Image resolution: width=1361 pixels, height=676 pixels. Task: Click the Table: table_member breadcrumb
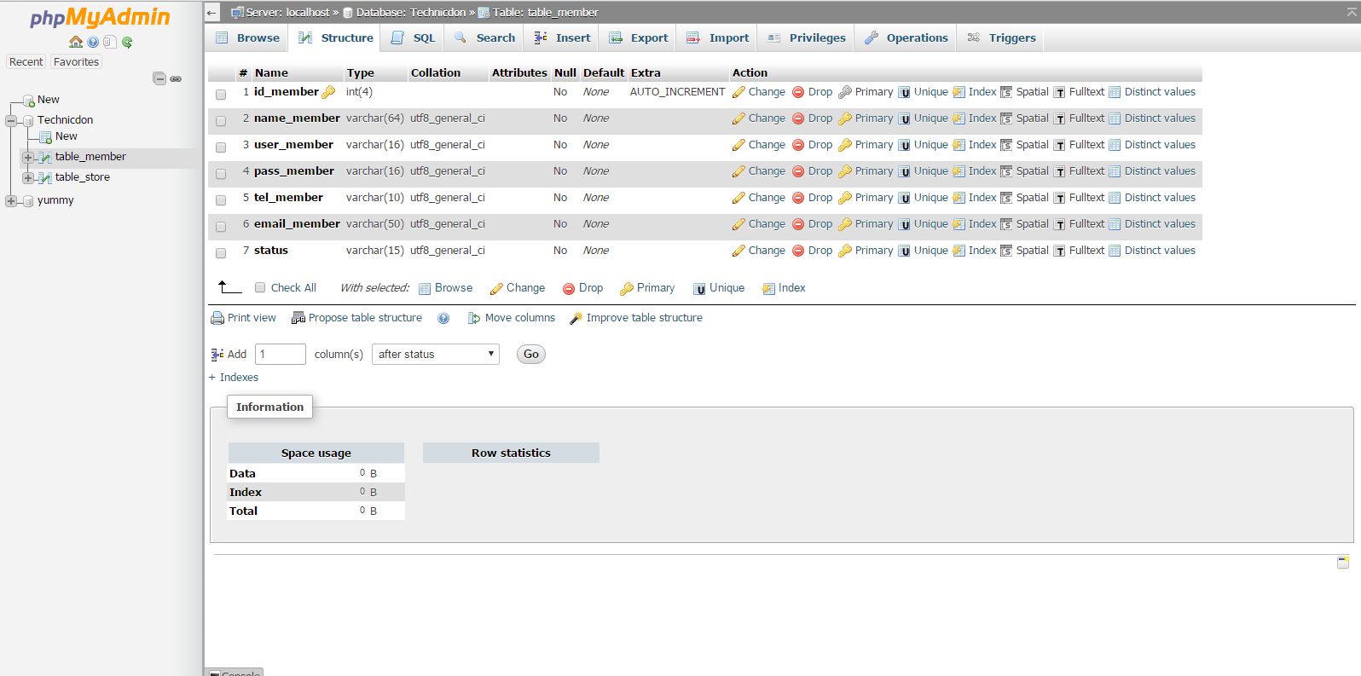click(x=545, y=12)
